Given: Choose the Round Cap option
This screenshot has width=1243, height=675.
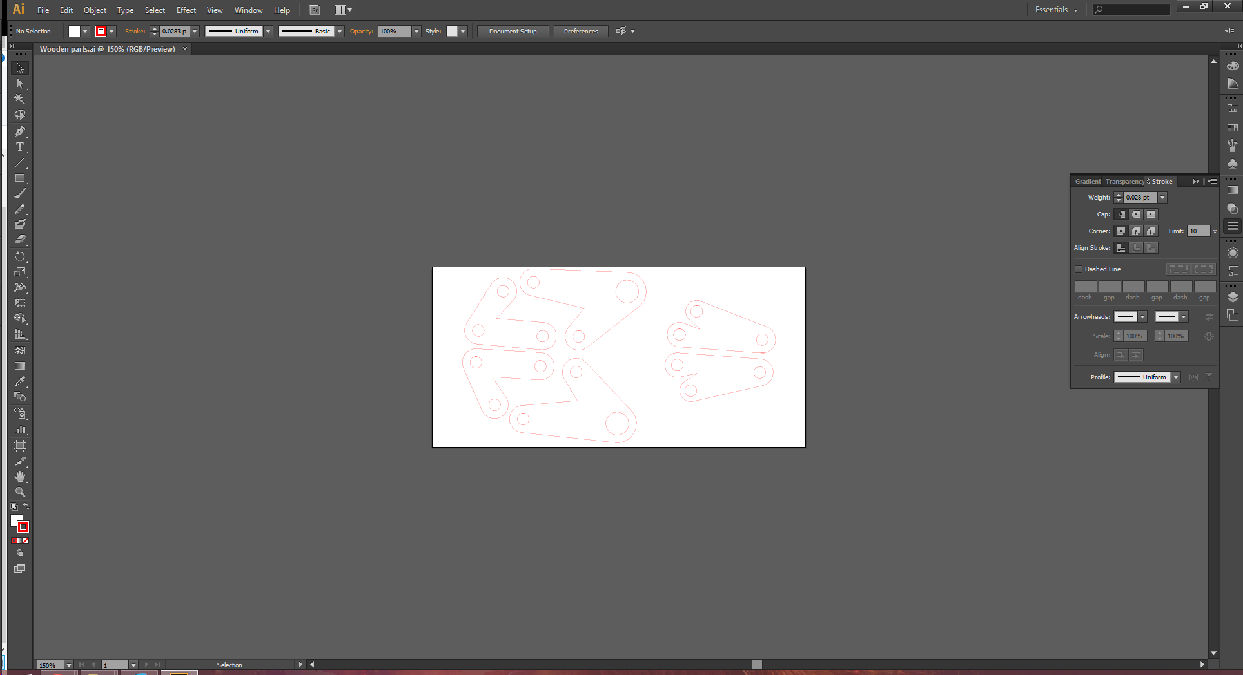Looking at the screenshot, I should coord(1136,214).
